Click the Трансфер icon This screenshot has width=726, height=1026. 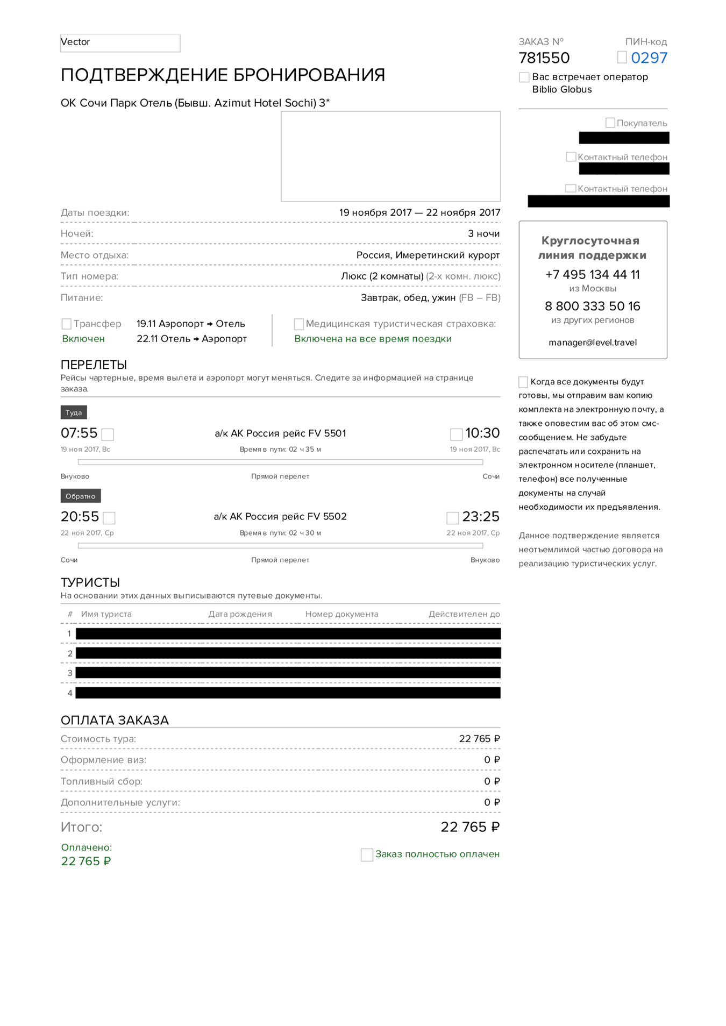point(67,324)
